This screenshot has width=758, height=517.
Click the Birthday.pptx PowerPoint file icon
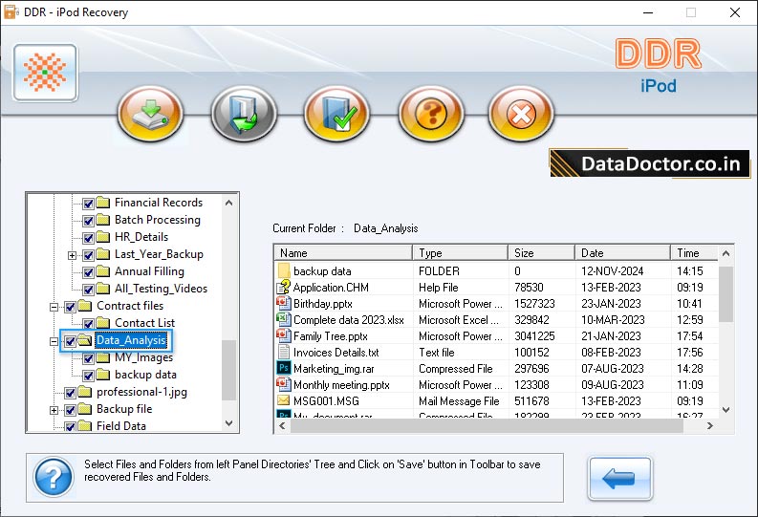pyautogui.click(x=283, y=304)
